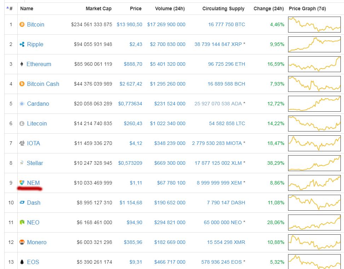Viewport: 344px width, 269px height.
Task: Click the Litecoin logo icon
Action: 22,123
